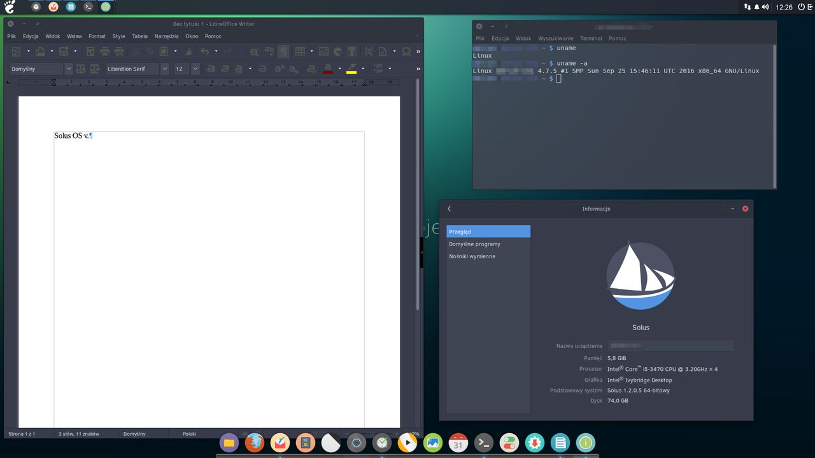The height and width of the screenshot is (458, 815).
Task: Click the Clone Formatting brush icon
Action: tap(188, 51)
